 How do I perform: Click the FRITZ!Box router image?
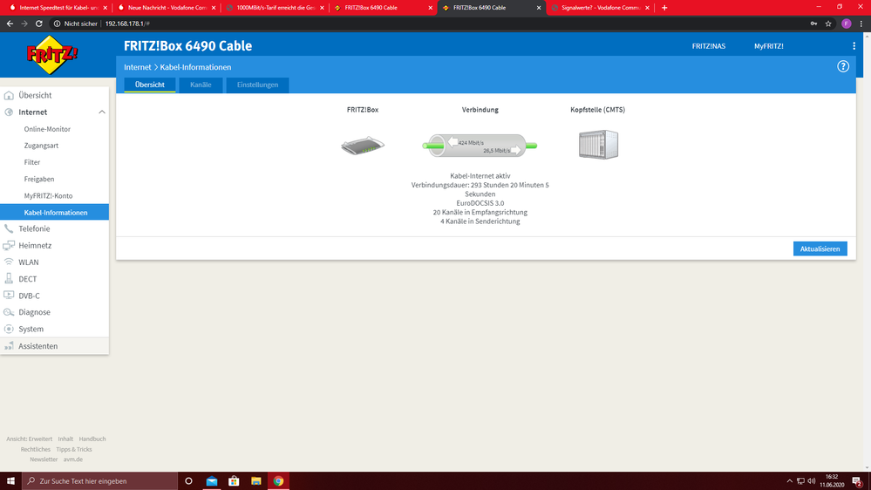[363, 146]
